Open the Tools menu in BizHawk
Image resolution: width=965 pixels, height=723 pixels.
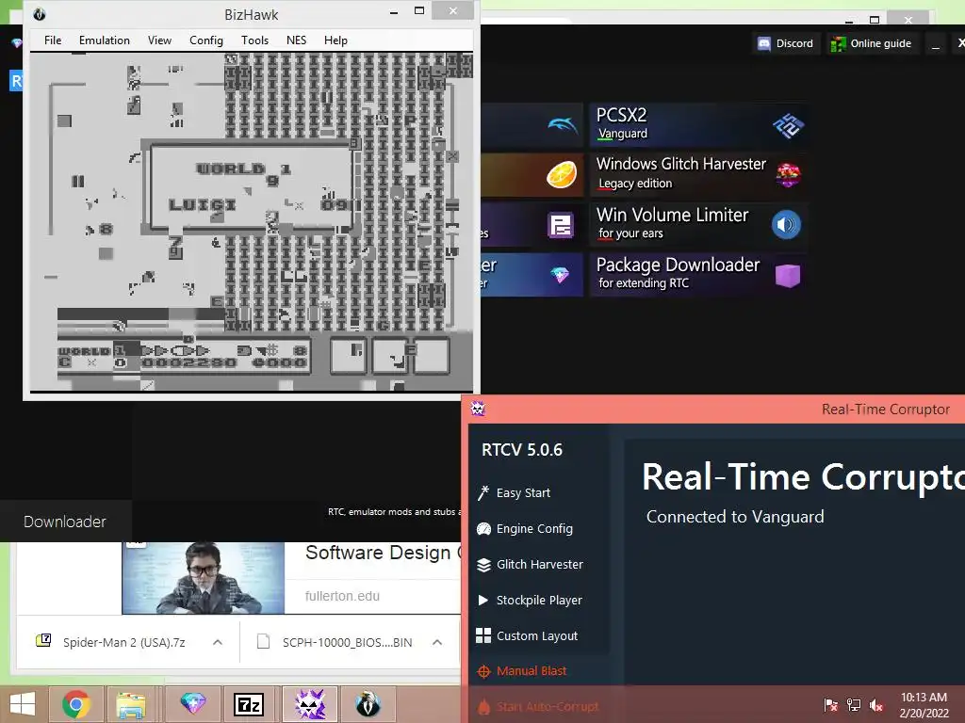[254, 40]
